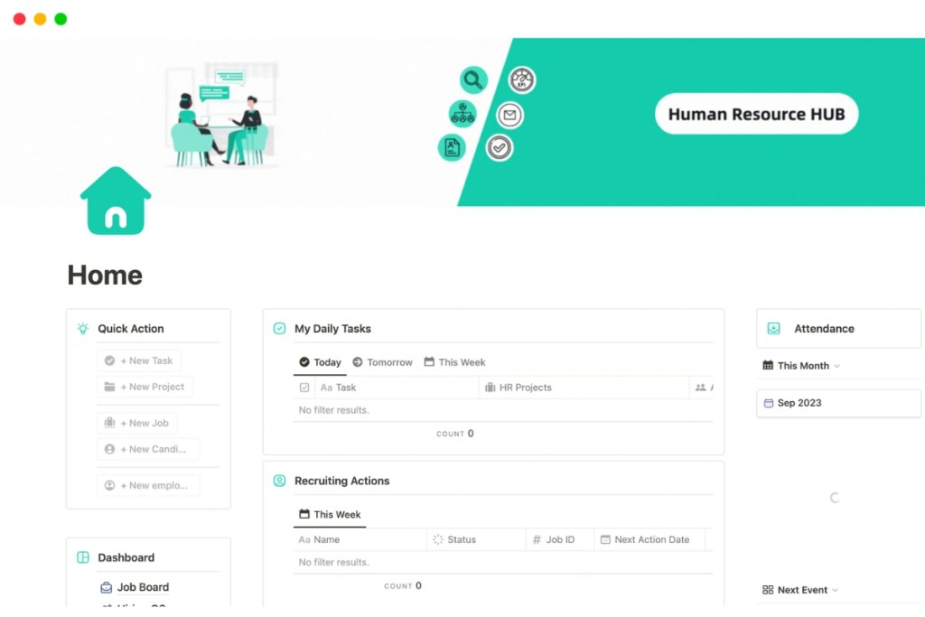The height and width of the screenshot is (617, 925).
Task: Click the Quick Action heading
Action: pyautogui.click(x=131, y=329)
